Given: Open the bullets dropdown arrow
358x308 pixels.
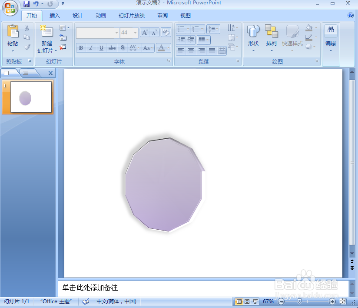Looking at the screenshot, I should pyautogui.click(x=188, y=29).
